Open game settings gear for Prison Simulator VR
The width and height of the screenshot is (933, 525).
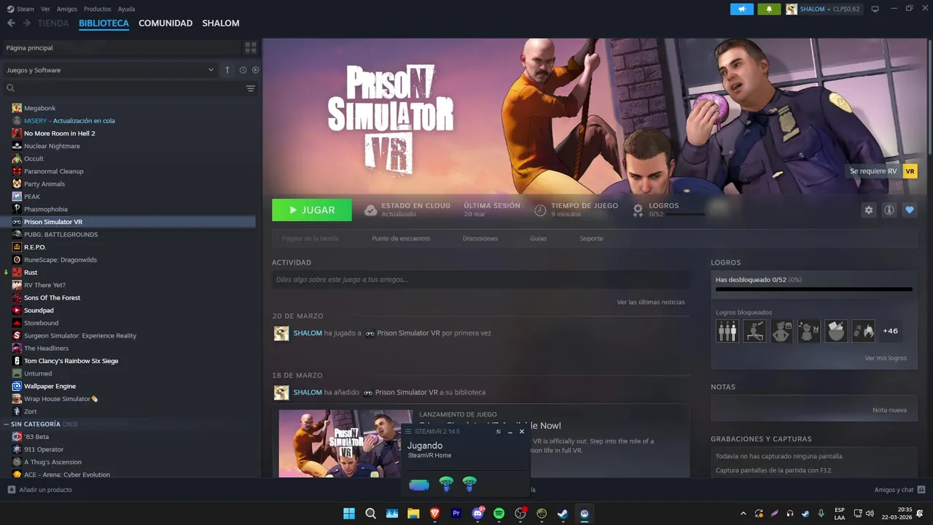[x=869, y=210]
